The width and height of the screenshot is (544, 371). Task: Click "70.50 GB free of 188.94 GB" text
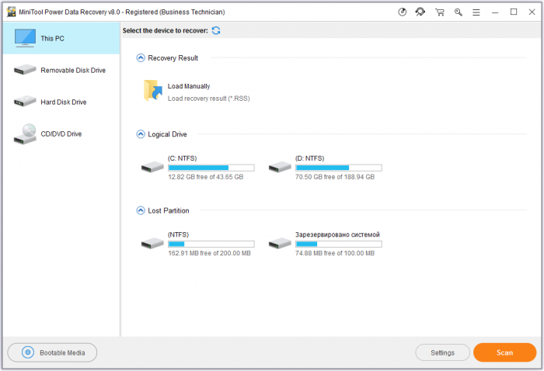point(335,177)
